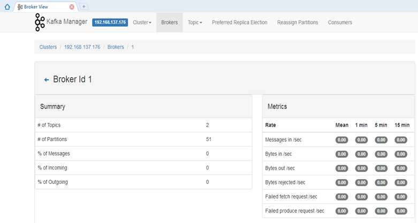The image size is (418, 223).
Task: Click Messages in /sec 15 min badge
Action: coord(401,140)
